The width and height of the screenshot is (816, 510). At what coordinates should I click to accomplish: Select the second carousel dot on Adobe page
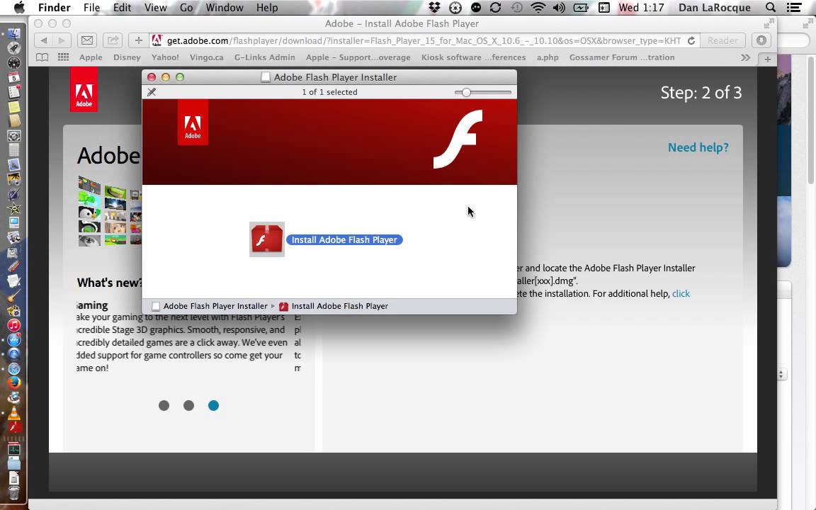pyautogui.click(x=189, y=405)
